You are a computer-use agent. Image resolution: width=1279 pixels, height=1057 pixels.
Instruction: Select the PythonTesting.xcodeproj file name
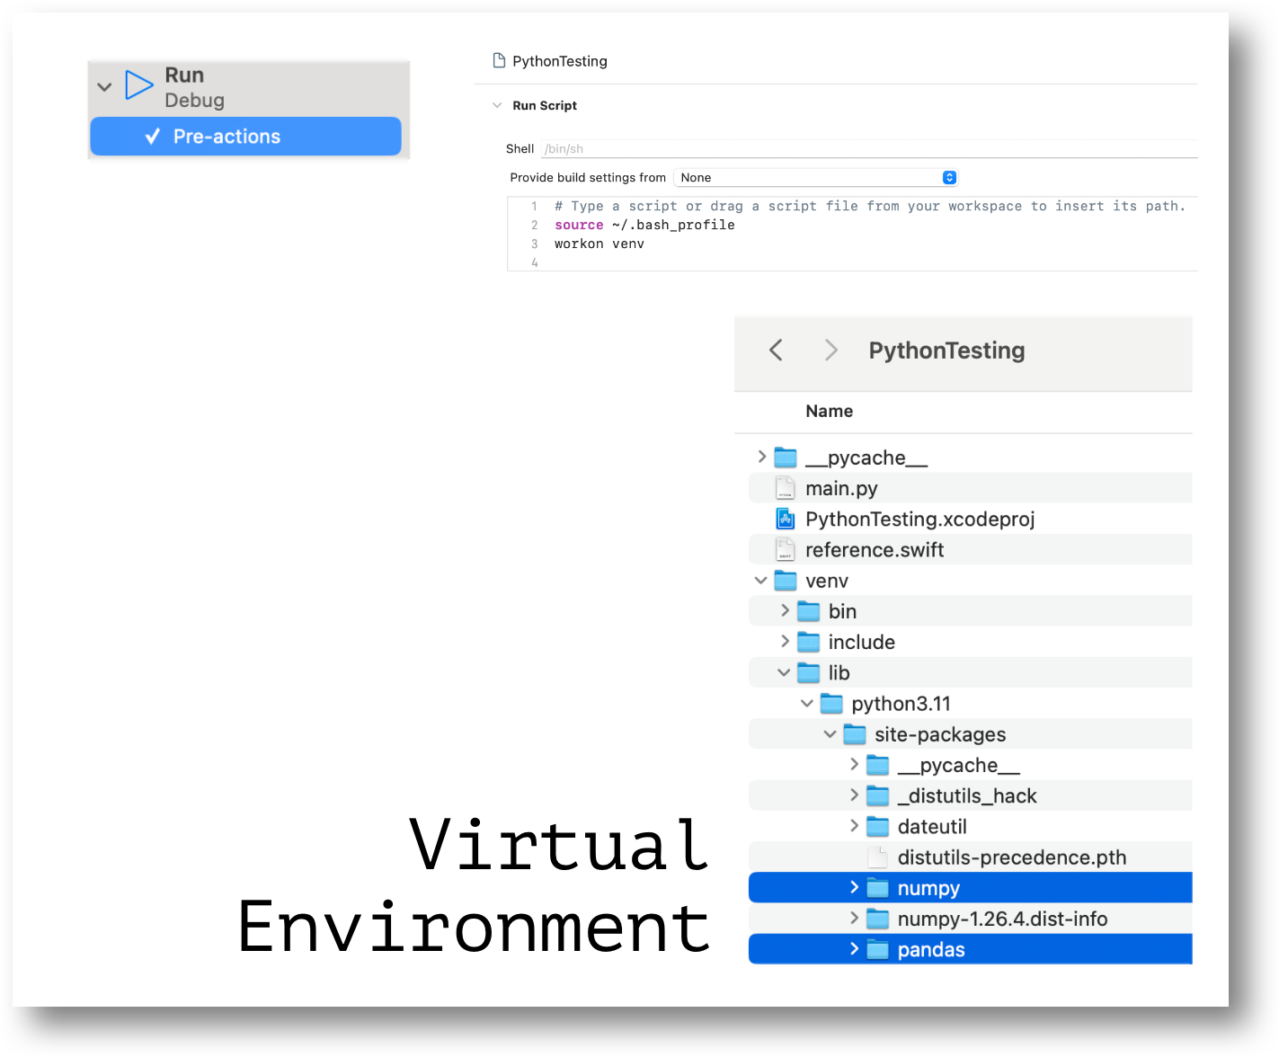920,519
